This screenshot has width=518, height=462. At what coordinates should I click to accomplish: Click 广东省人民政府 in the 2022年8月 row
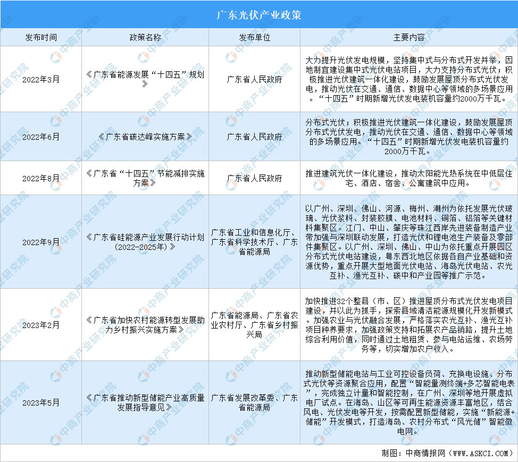[254, 178]
